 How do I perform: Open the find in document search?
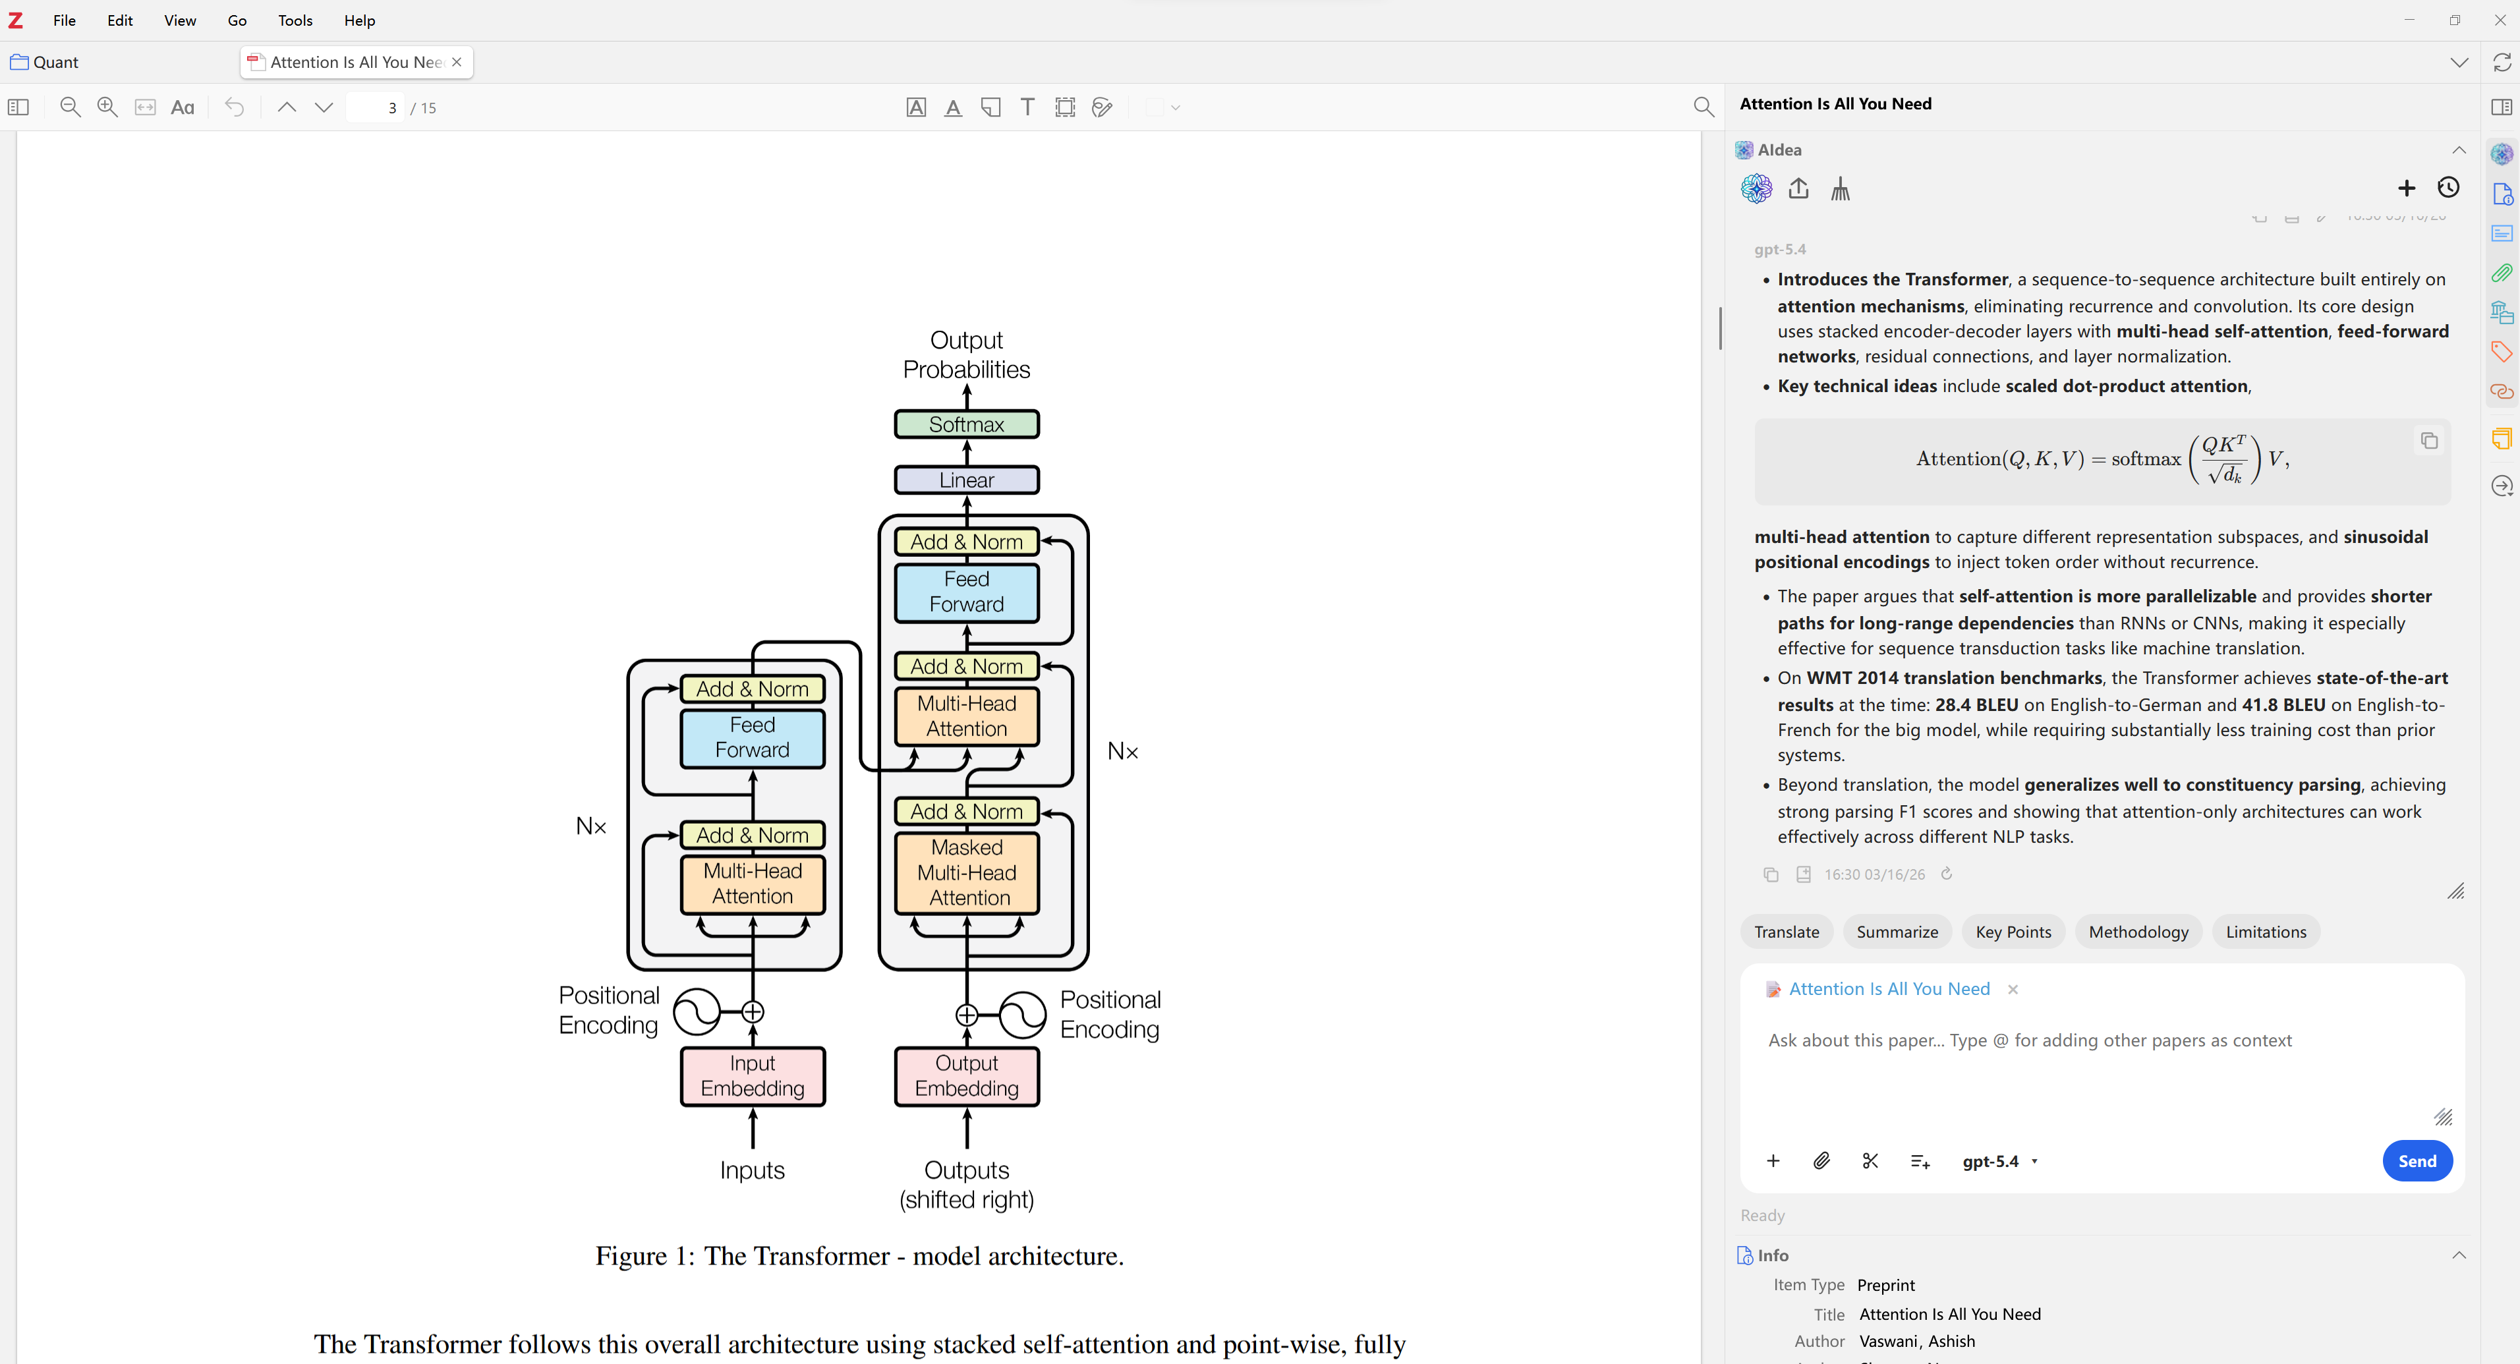click(1703, 107)
